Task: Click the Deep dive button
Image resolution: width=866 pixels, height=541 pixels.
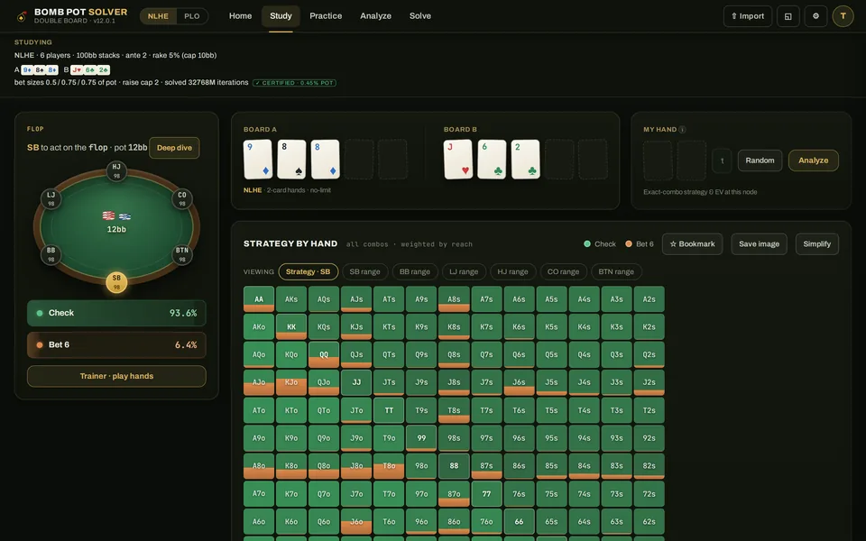Action: click(174, 148)
